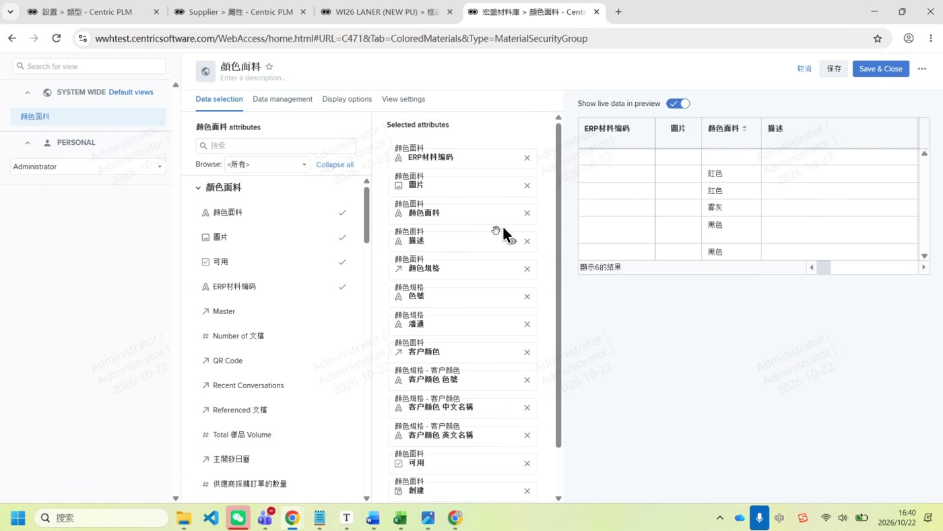Open Visual Studio Code from the taskbar
The image size is (943, 531).
tap(211, 518)
